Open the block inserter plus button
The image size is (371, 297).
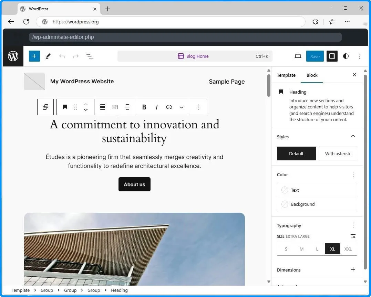34,56
